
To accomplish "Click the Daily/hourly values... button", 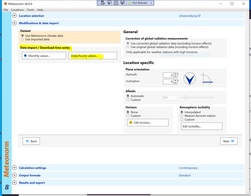I will [x=93, y=56].
